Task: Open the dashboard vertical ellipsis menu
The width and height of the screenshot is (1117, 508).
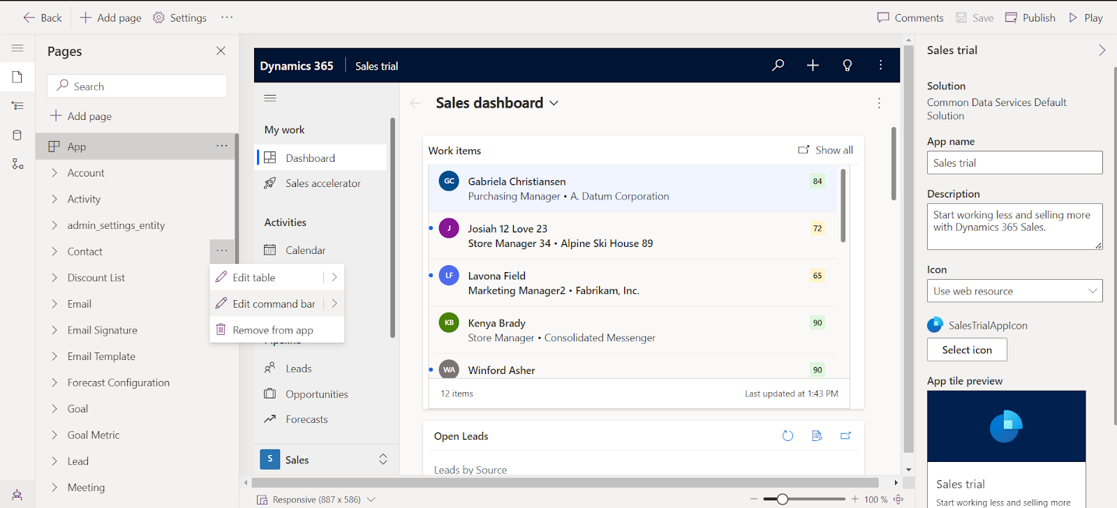Action: click(x=879, y=103)
